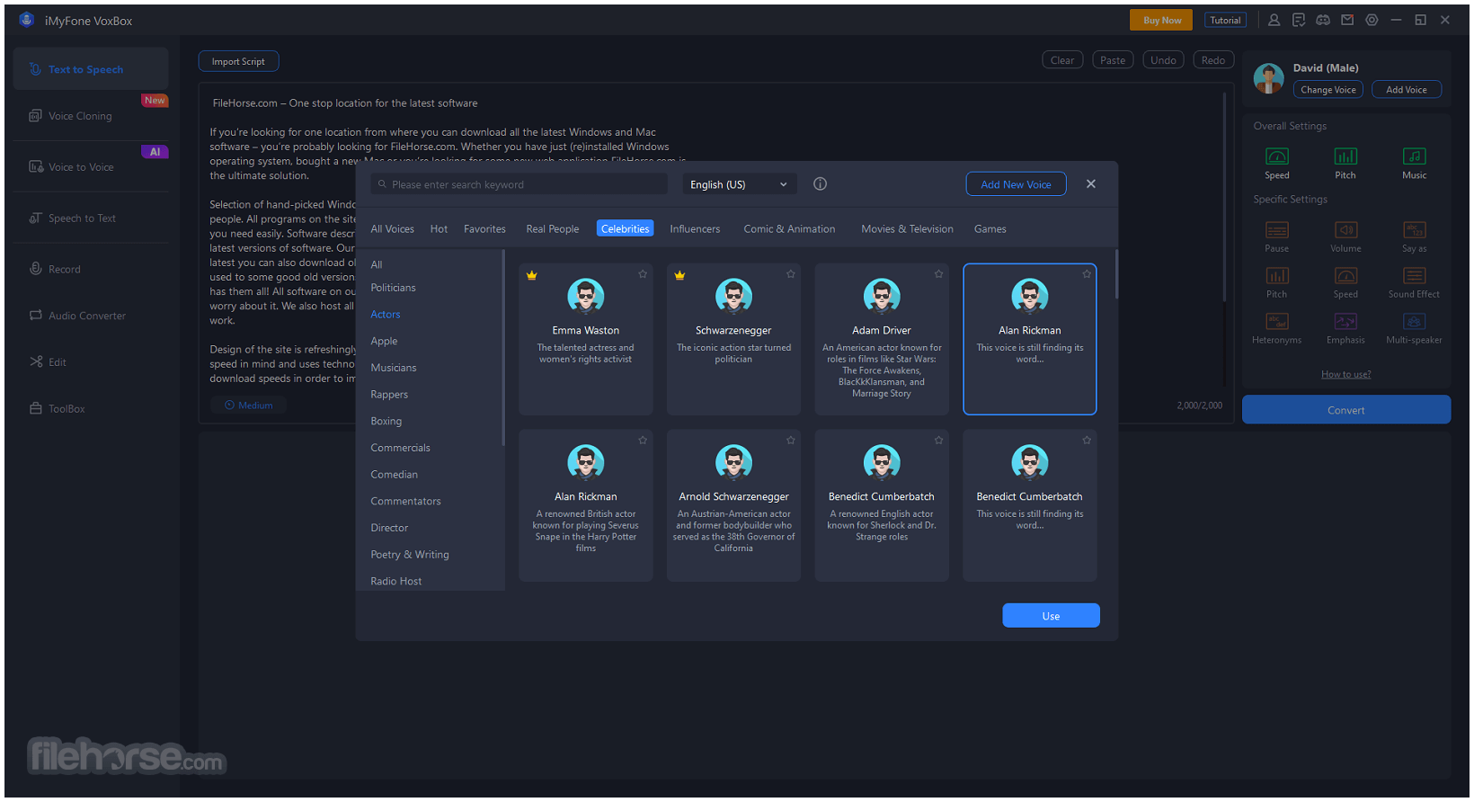Screen dimensions: 1474x802
Task: Click the voice search keyword field
Action: (x=519, y=184)
